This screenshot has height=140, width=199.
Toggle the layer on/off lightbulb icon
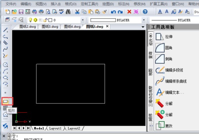[31, 20]
